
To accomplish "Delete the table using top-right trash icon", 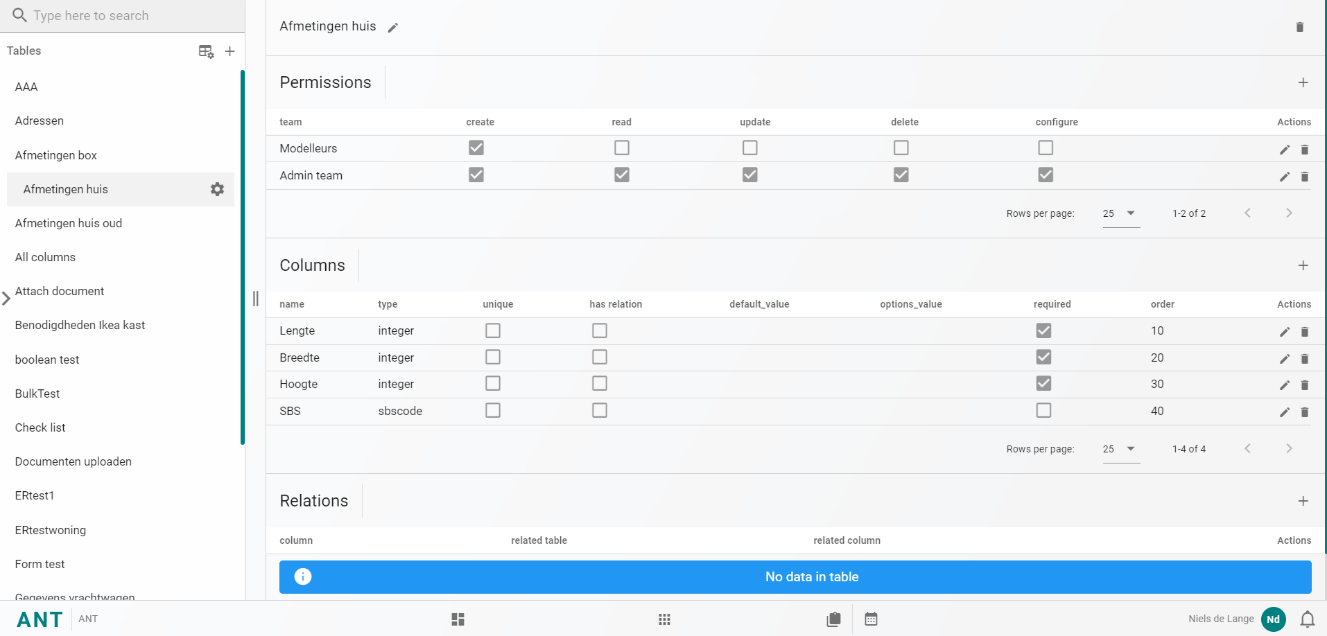I will tap(1299, 27).
